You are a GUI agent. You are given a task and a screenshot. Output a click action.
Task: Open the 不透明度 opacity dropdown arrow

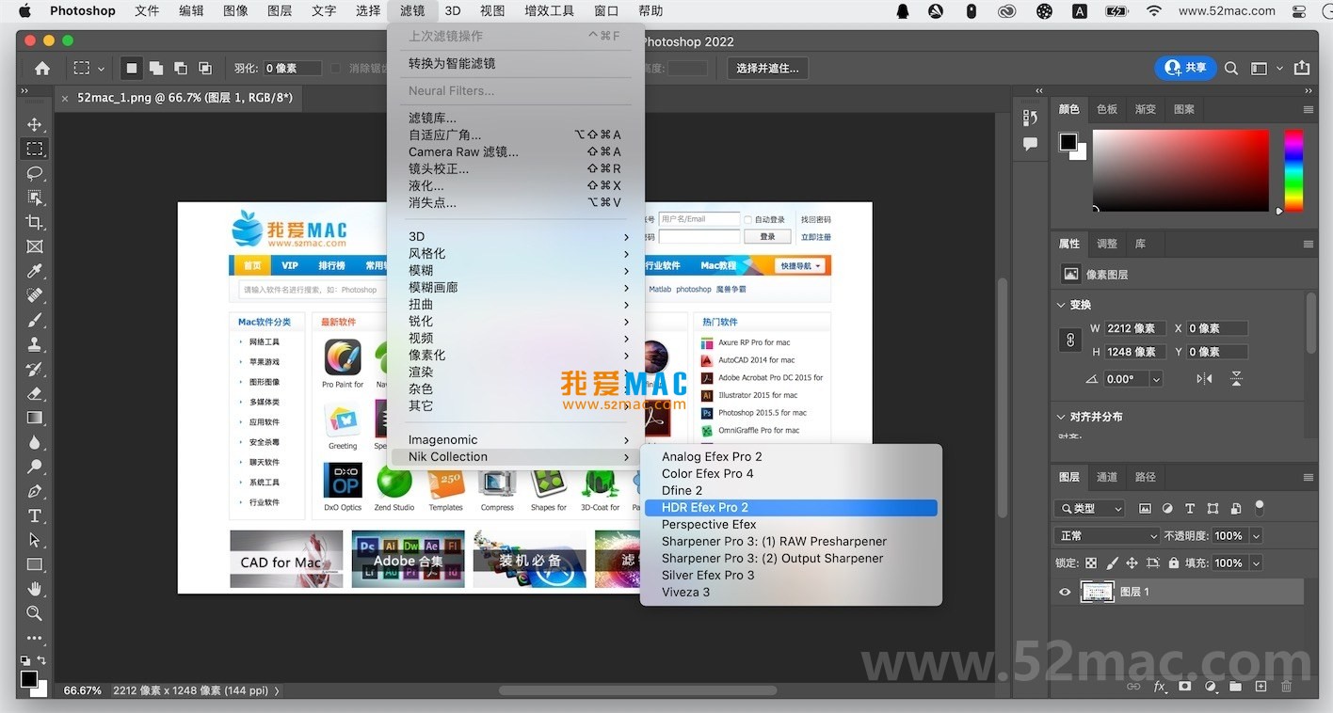(1256, 535)
